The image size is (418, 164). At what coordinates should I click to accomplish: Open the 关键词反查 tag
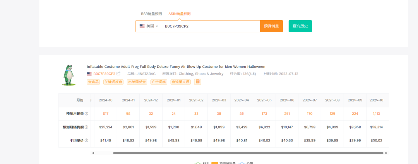[x=113, y=82]
